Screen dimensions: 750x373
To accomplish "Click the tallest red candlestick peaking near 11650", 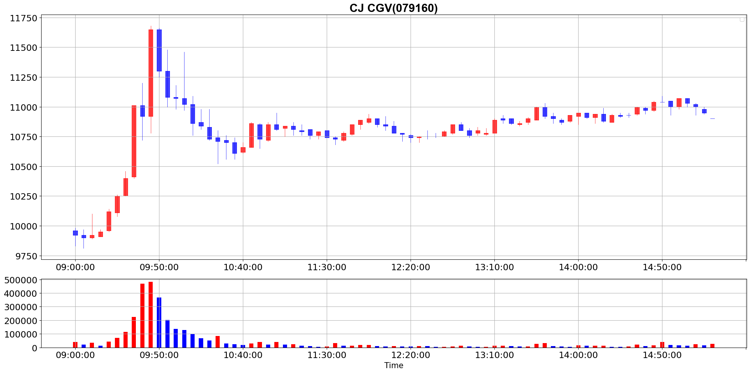I will pos(151,73).
